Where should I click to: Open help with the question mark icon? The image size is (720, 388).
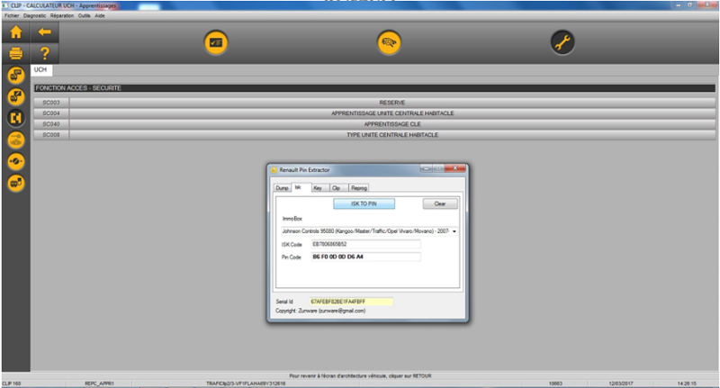click(44, 53)
